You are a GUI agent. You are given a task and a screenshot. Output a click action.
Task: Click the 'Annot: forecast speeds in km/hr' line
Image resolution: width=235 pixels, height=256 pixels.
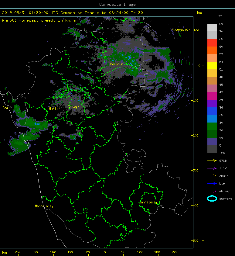click(x=40, y=20)
